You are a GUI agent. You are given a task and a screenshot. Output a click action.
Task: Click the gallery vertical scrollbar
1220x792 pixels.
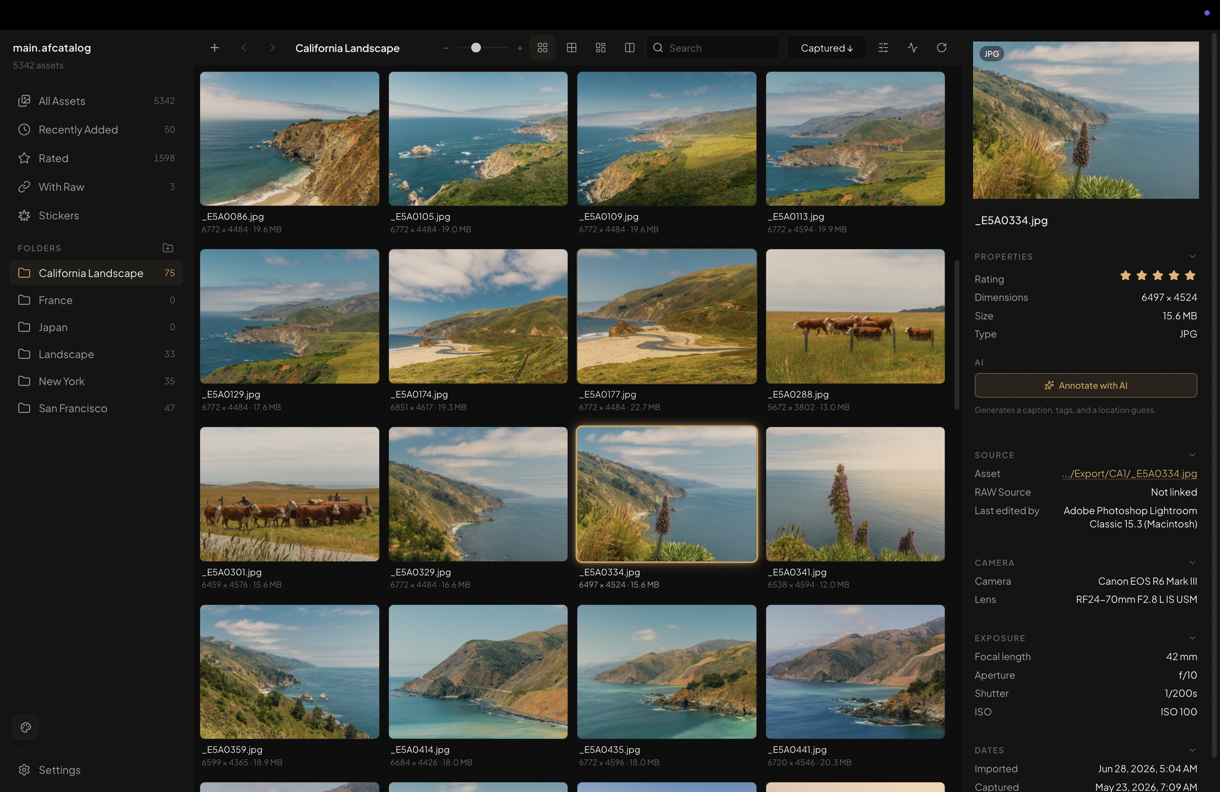point(957,335)
